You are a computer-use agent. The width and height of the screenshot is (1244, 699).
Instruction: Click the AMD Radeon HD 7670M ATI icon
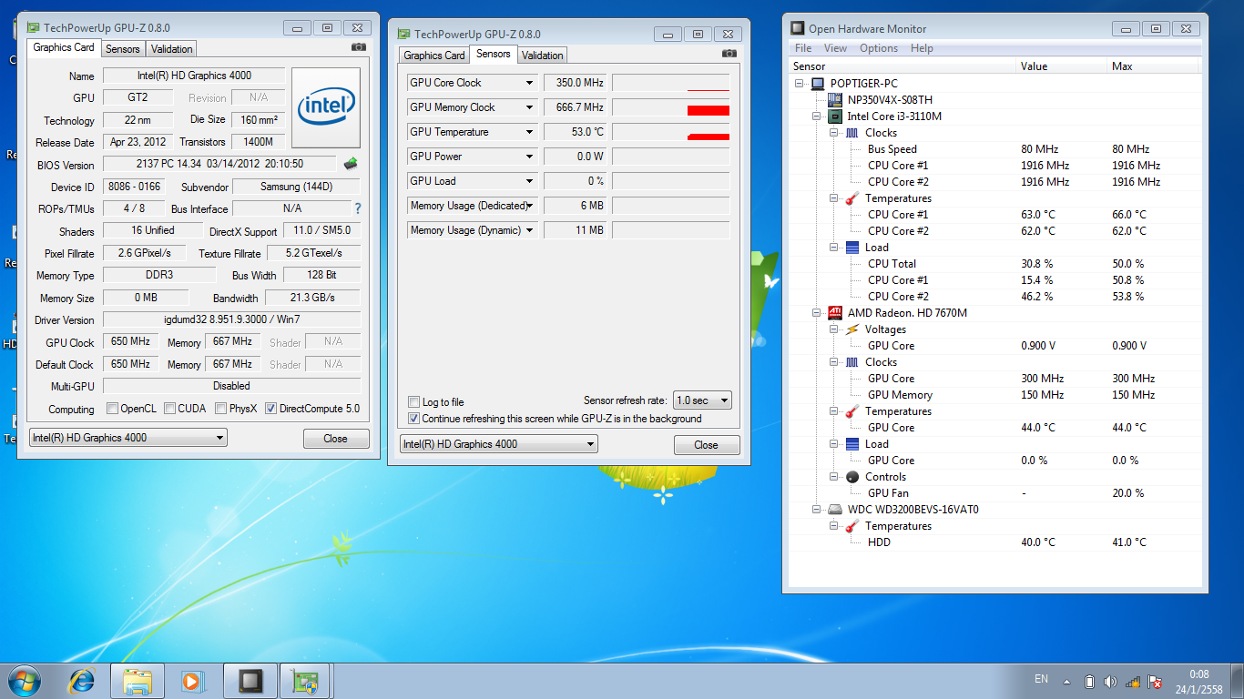(x=835, y=313)
